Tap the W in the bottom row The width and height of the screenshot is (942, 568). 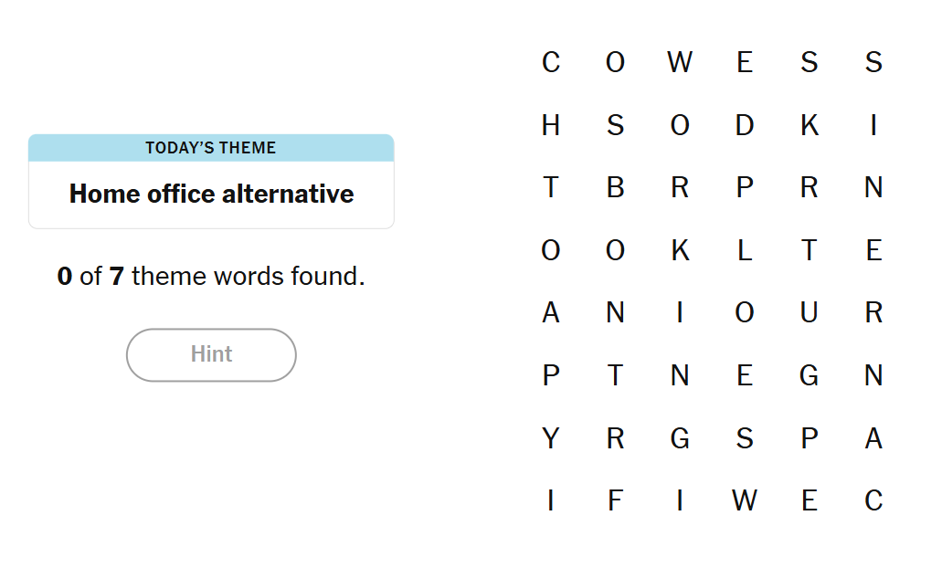coord(745,500)
